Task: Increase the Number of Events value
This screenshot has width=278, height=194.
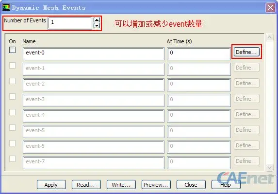Action: coord(97,20)
